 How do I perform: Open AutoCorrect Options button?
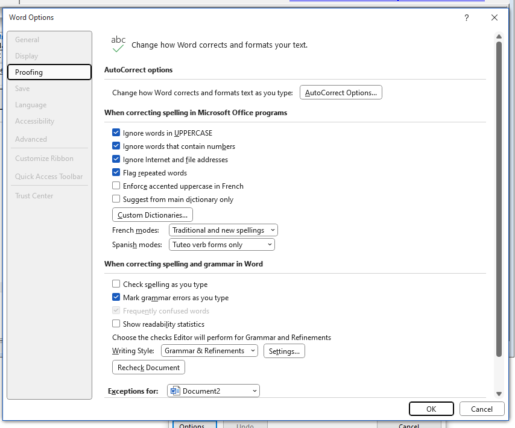(x=341, y=93)
